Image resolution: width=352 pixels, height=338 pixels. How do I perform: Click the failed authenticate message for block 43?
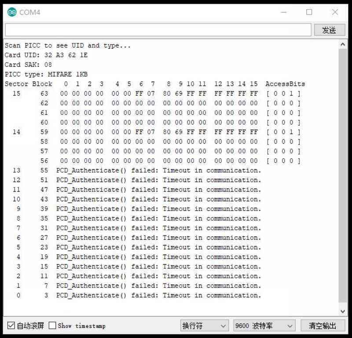point(159,199)
